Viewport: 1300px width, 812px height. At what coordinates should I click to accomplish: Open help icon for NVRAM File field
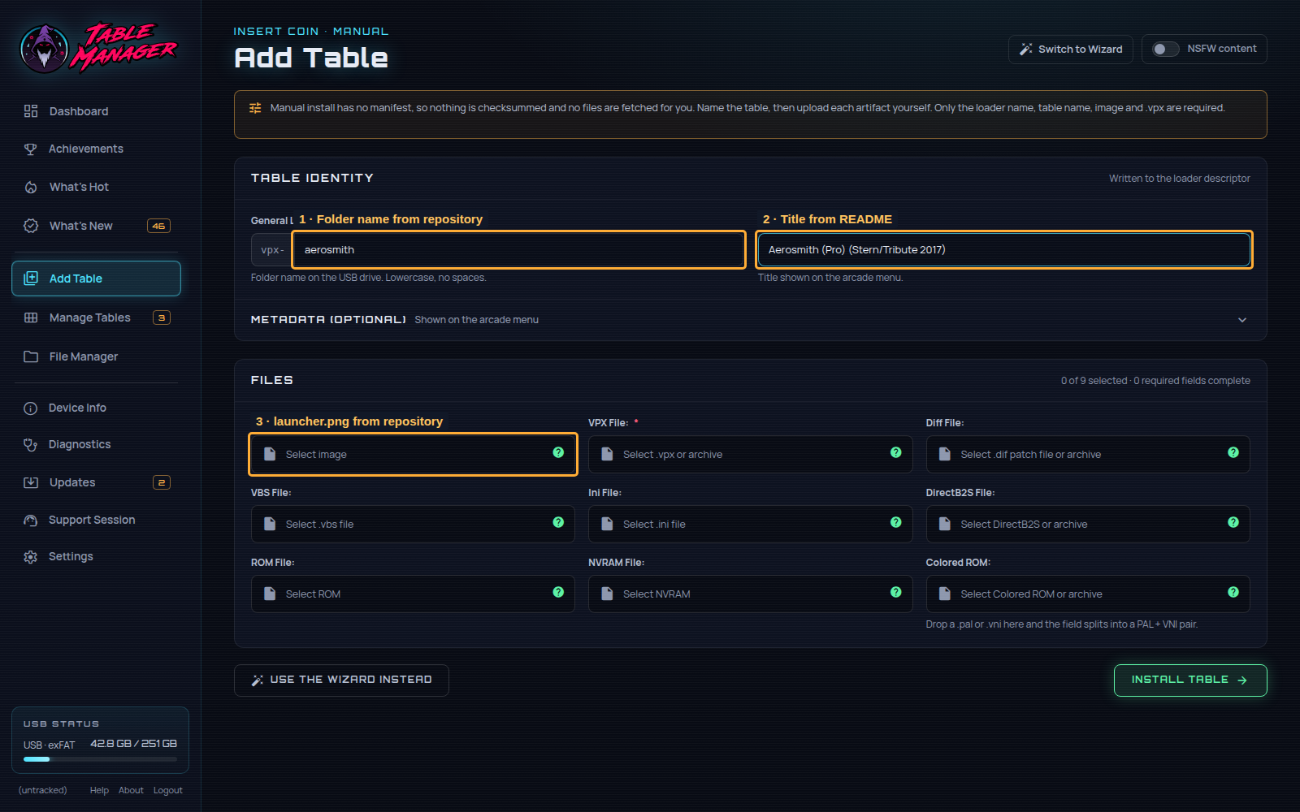(x=895, y=593)
